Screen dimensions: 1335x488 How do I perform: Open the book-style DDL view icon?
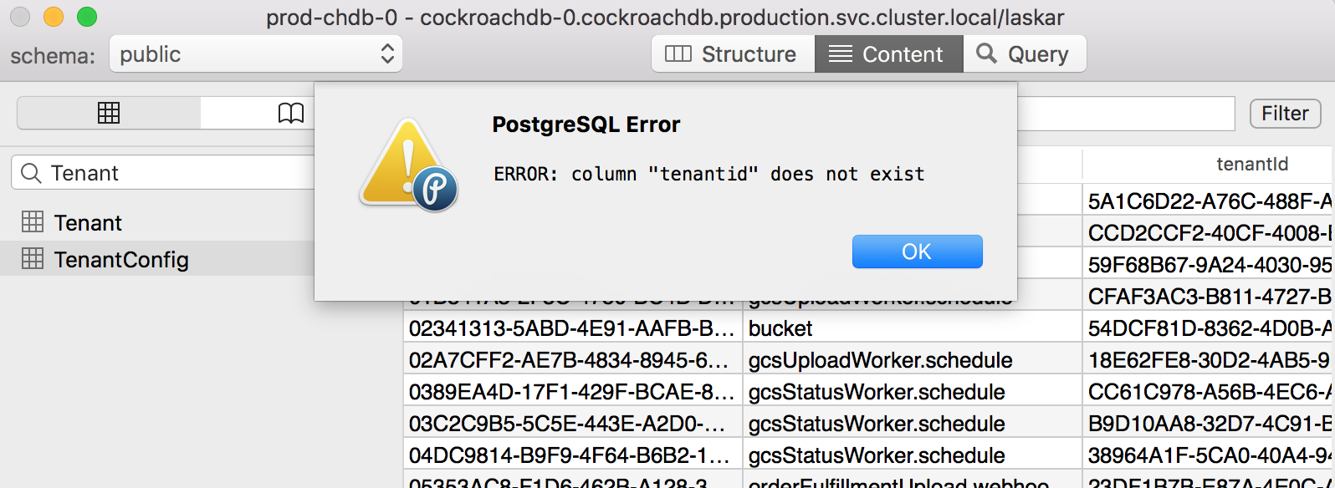290,113
